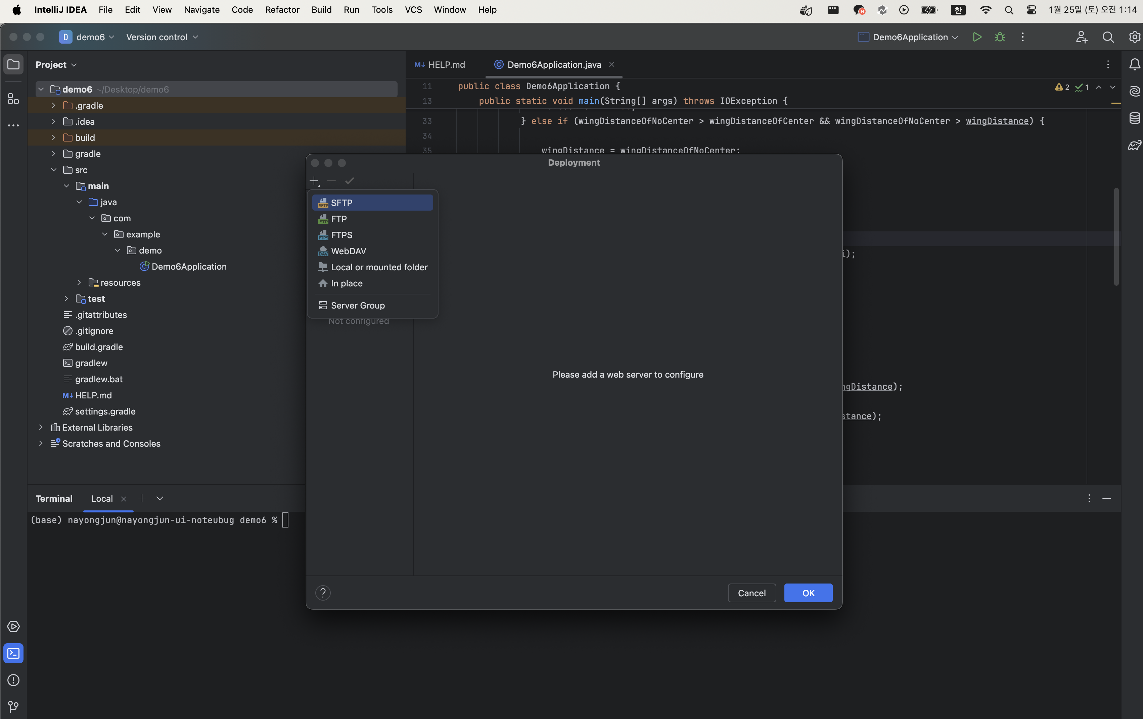Open IDE settings gear icon
This screenshot has width=1143, height=719.
click(x=1134, y=37)
